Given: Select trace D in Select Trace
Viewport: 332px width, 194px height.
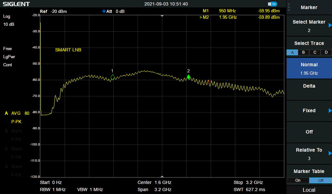Looking at the screenshot, I should (326, 52).
